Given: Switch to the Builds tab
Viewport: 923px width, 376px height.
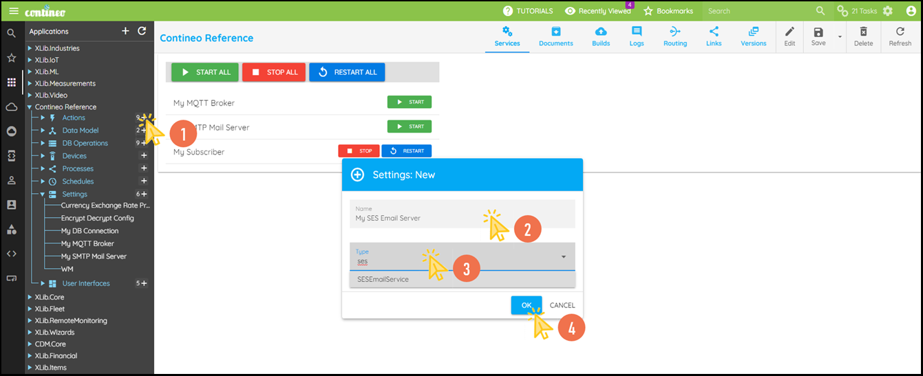Looking at the screenshot, I should [x=600, y=36].
